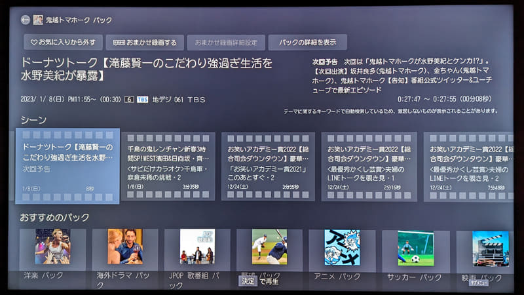Open the 夫婦のLINEトーク・1 scene card
The image size is (524, 295).
[x=369, y=167]
